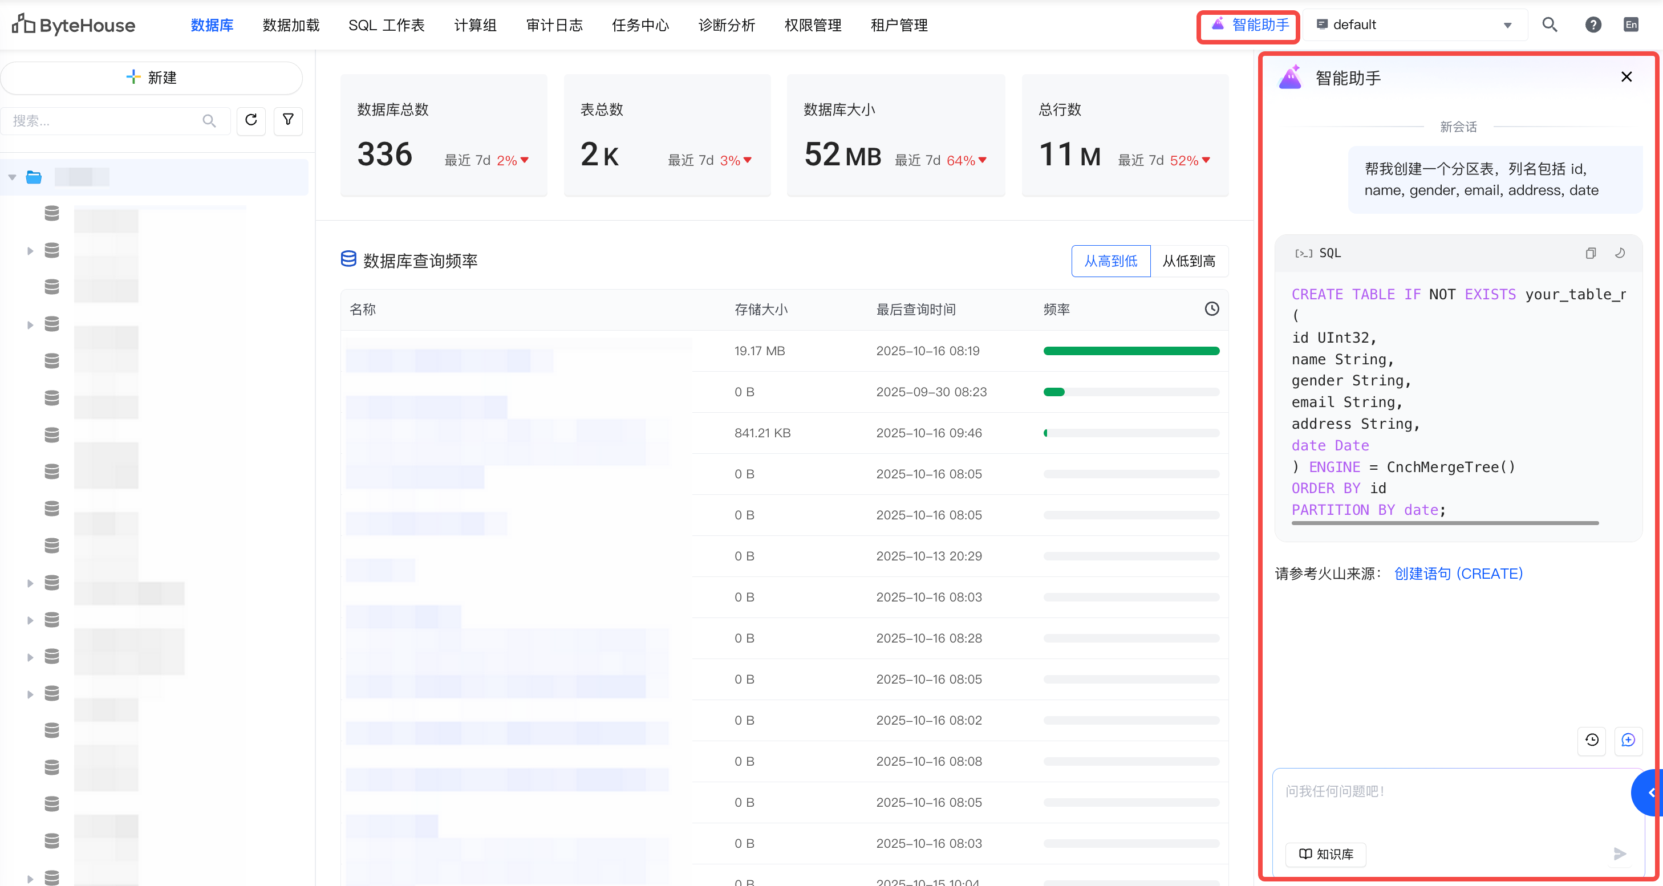
Task: Click the global search magnifier icon
Action: 1550,25
